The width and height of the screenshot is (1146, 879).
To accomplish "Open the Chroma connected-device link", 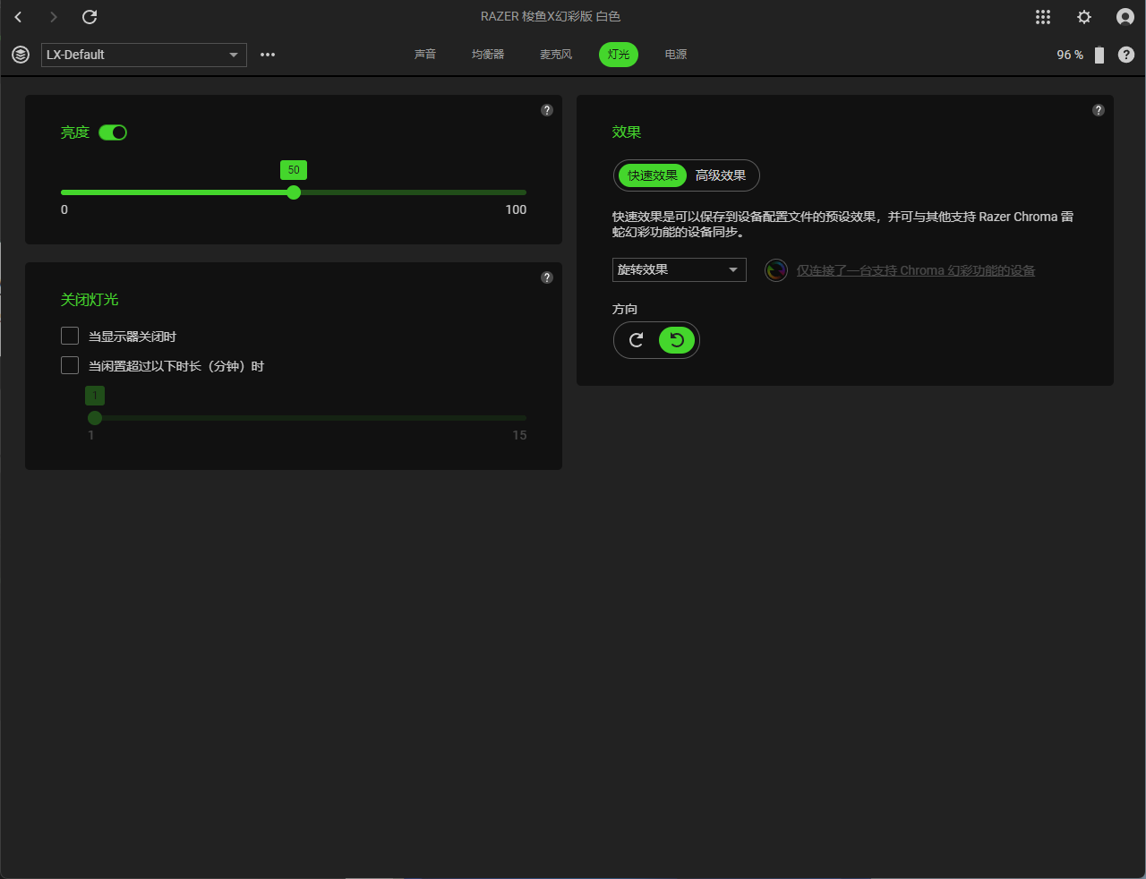I will tap(916, 270).
